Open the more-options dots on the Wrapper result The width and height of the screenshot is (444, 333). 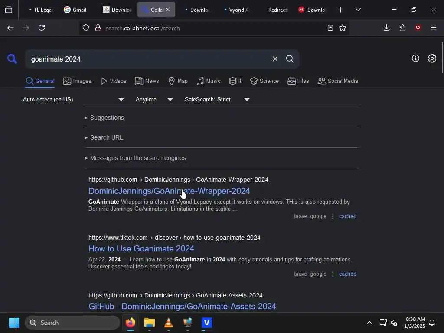tap(333, 216)
